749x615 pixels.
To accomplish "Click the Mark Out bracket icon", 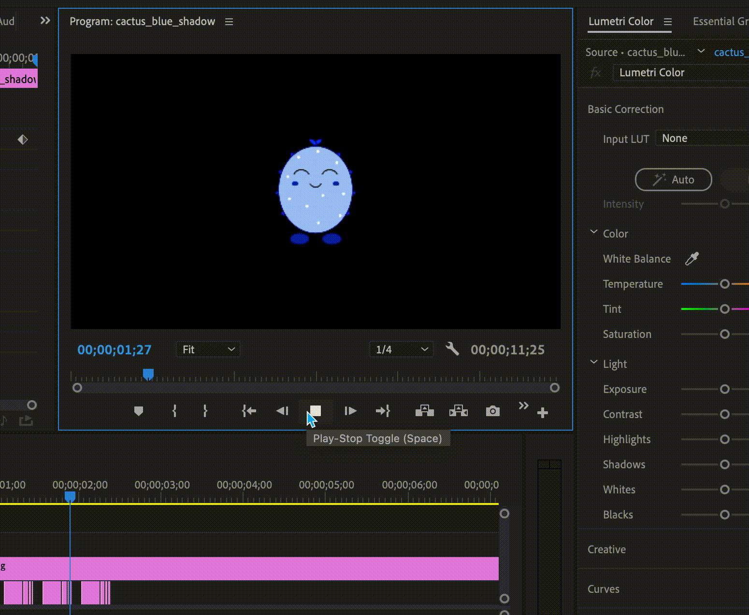I will [x=205, y=411].
